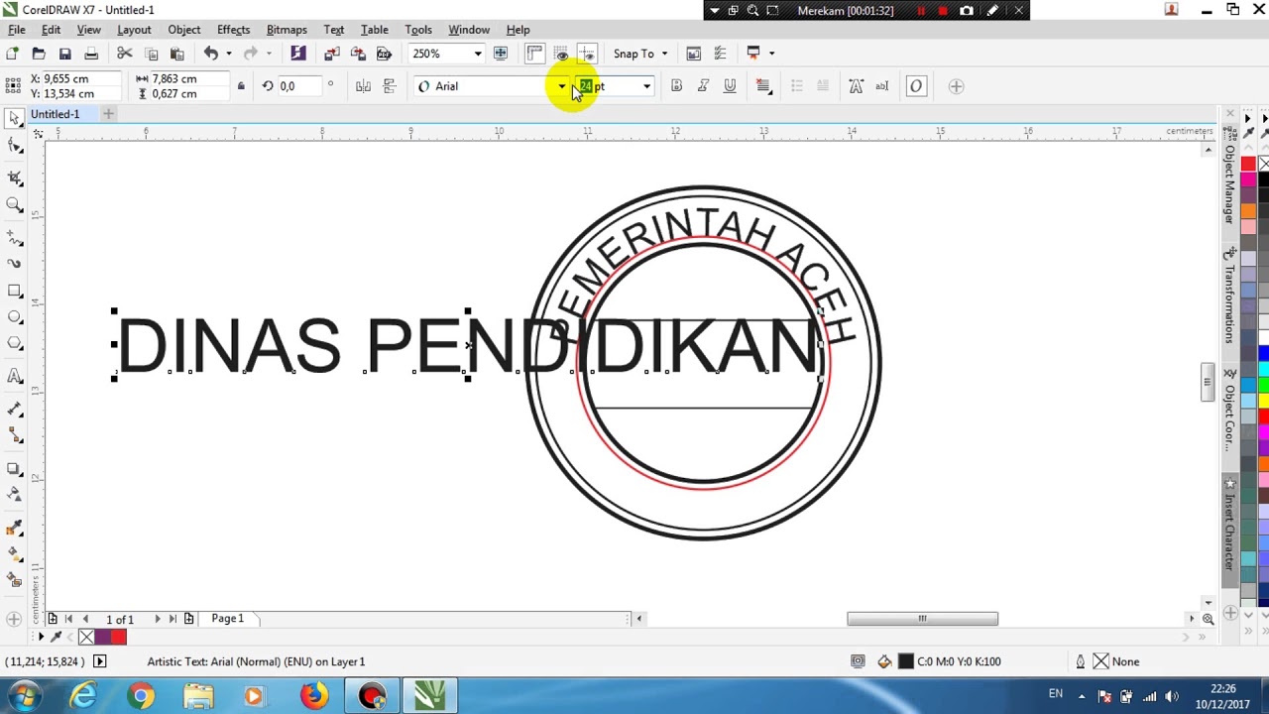
Task: Select the Smart Fill tool
Action: (x=15, y=580)
